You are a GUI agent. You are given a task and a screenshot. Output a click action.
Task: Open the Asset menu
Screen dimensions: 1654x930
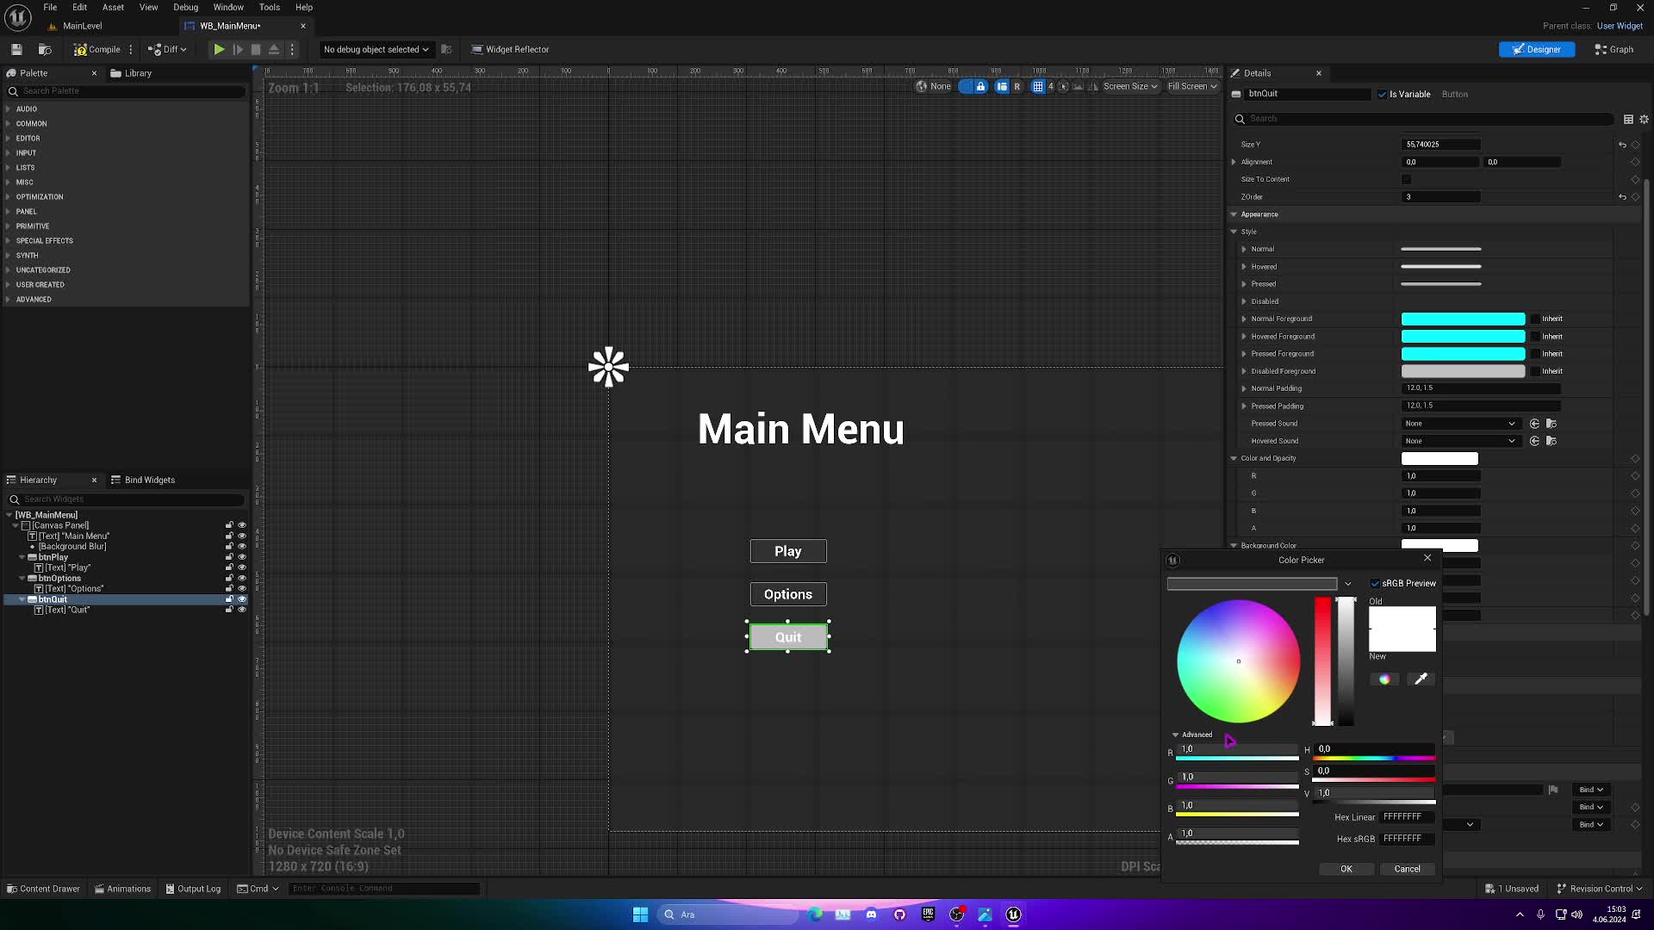[113, 7]
